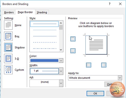The image size is (126, 98).
Task: Click the page preview diagram
Action: [96, 45]
